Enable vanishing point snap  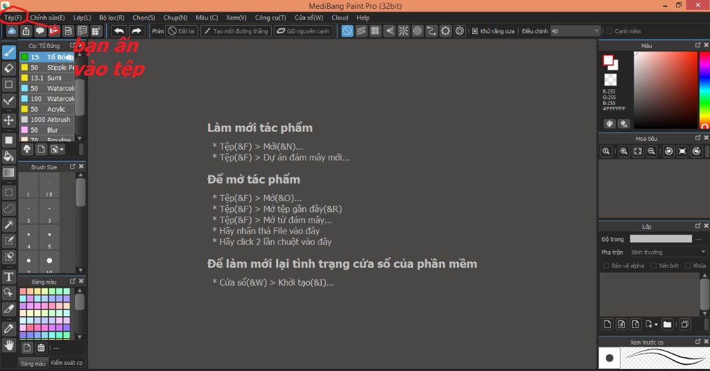pyautogui.click(x=390, y=31)
